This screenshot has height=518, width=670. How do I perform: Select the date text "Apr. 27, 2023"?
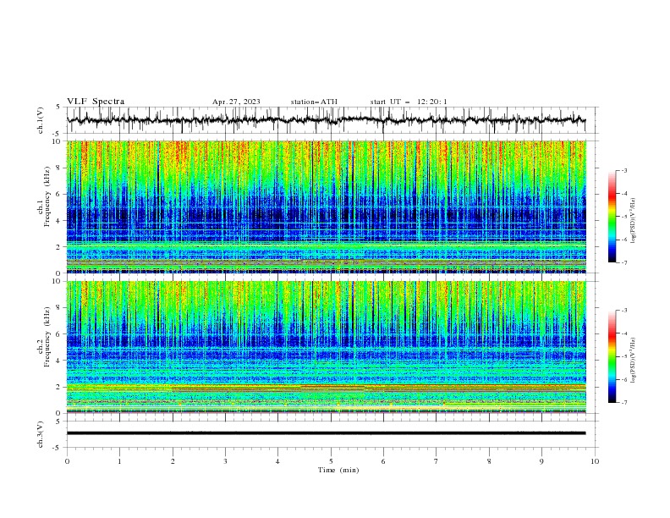236,102
